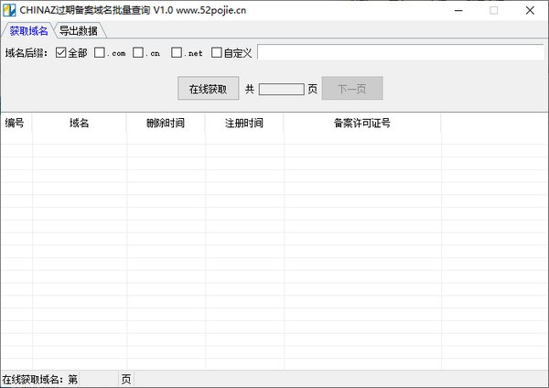Image resolution: width=549 pixels, height=388 pixels.
Task: Open the 导出数据 tab
Action: (x=79, y=31)
